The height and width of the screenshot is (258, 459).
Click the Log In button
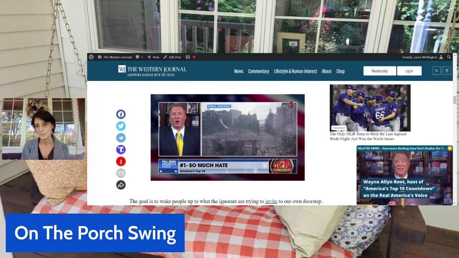(409, 71)
